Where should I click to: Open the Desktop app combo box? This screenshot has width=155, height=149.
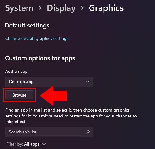click(x=49, y=82)
